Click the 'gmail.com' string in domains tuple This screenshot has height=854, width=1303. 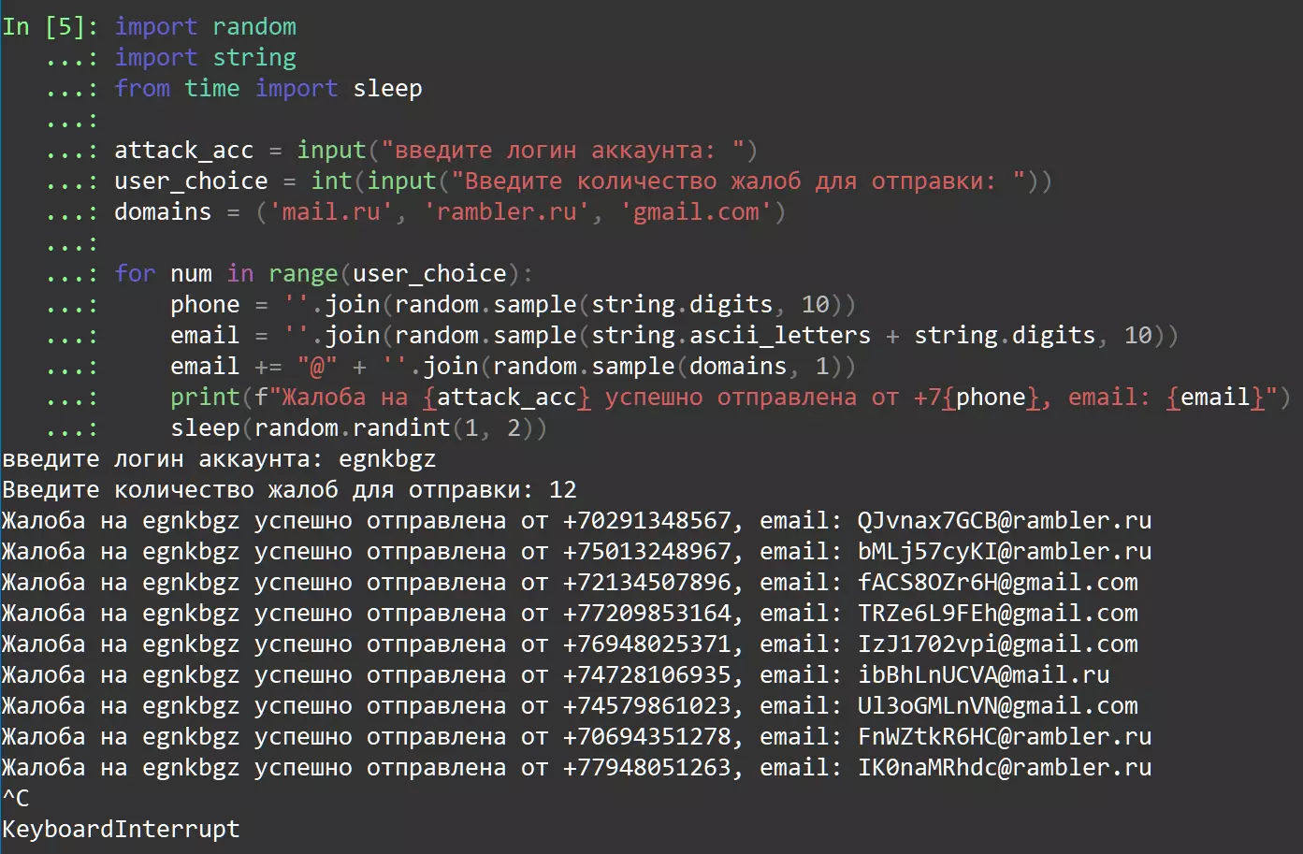[x=696, y=211]
